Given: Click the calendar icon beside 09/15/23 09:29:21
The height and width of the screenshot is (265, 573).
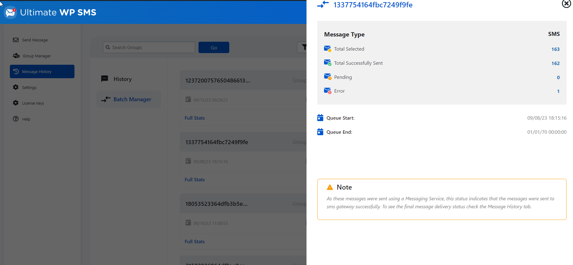Looking at the screenshot, I should 188,99.
